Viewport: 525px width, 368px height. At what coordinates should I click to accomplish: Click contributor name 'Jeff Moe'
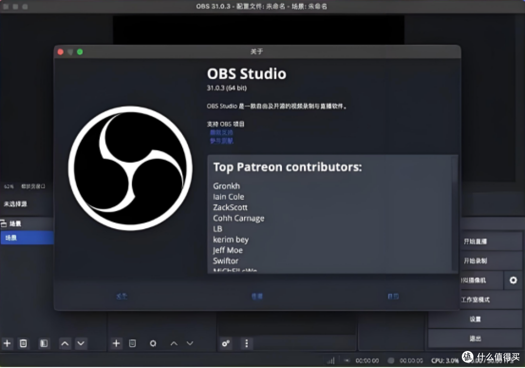(227, 250)
